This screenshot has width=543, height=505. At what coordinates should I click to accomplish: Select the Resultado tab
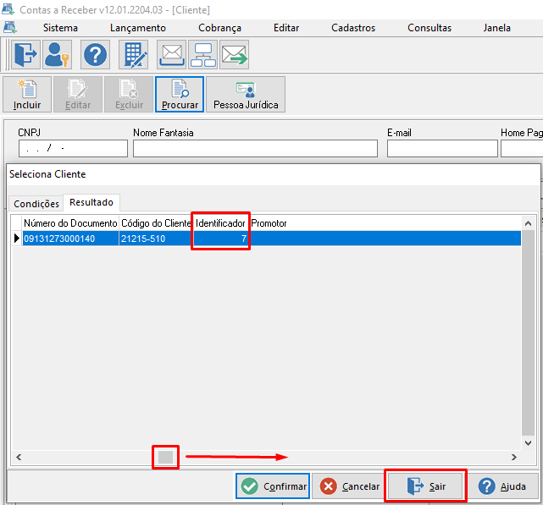91,202
